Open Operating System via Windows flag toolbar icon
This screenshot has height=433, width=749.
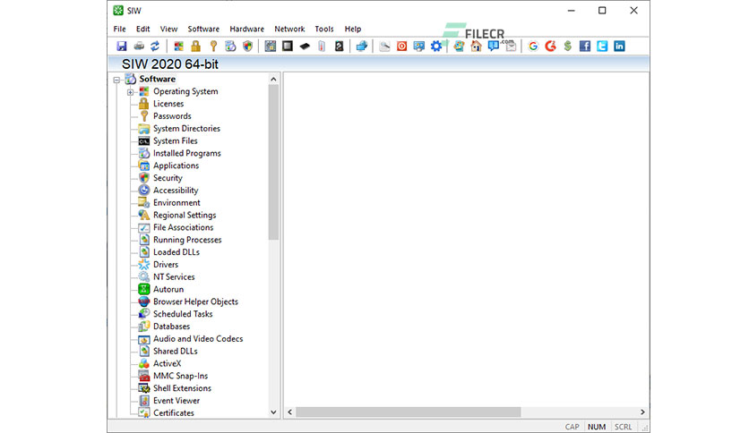(178, 46)
